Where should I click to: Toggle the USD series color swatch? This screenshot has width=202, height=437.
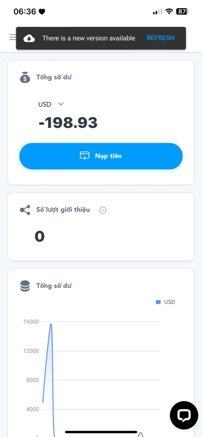[158, 302]
